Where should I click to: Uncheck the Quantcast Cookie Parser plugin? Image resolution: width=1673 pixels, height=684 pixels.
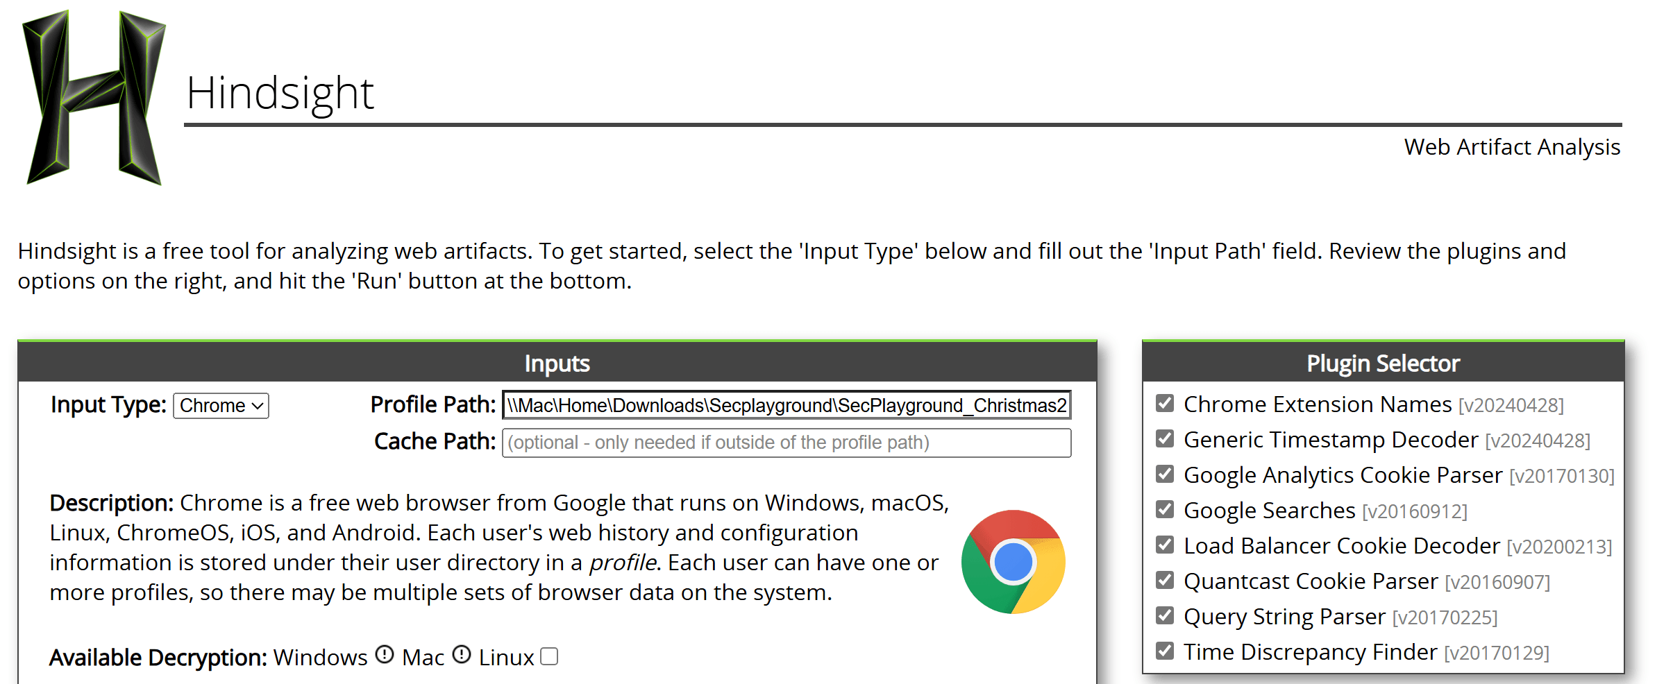tap(1165, 580)
